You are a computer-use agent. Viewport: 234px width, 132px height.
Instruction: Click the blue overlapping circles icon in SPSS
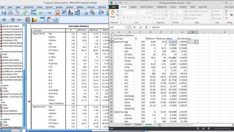(85, 13)
